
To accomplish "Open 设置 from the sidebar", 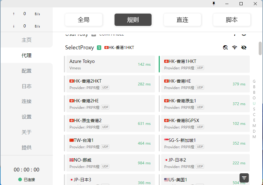I will pos(27,117).
